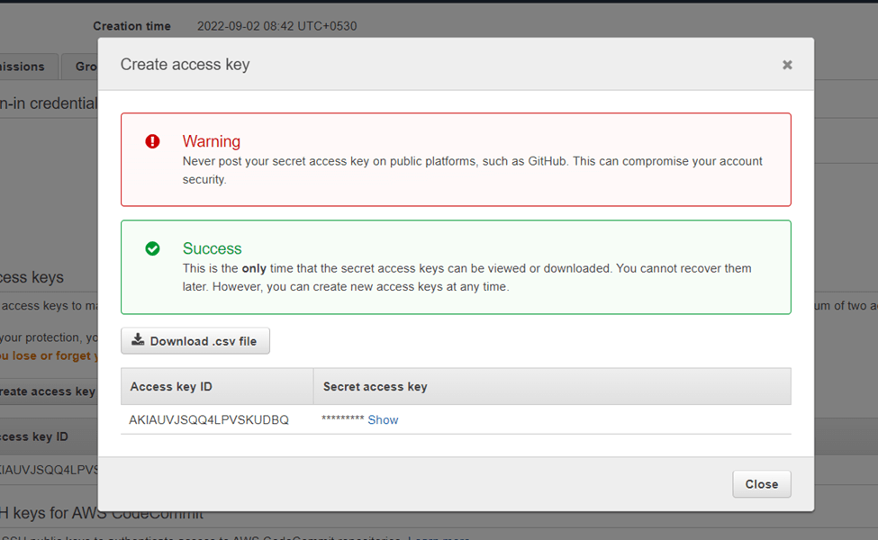Click the Secret access key column header
Screen dimensions: 878x540
pos(375,386)
